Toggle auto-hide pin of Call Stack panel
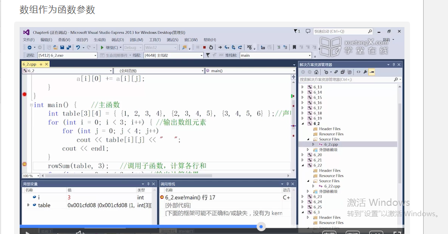 [x=288, y=184]
